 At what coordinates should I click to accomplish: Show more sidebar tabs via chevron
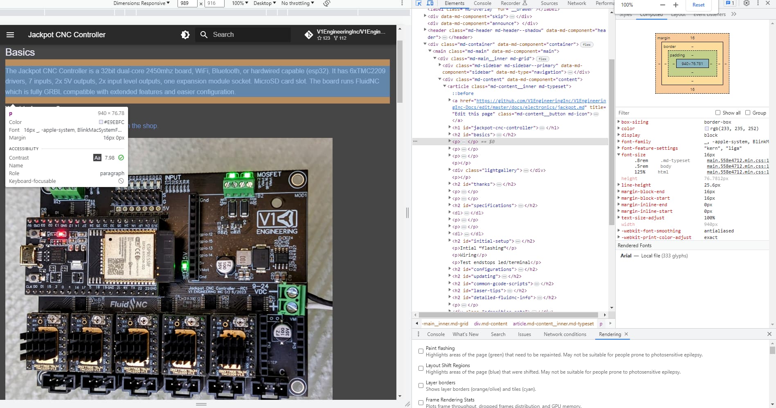[734, 14]
